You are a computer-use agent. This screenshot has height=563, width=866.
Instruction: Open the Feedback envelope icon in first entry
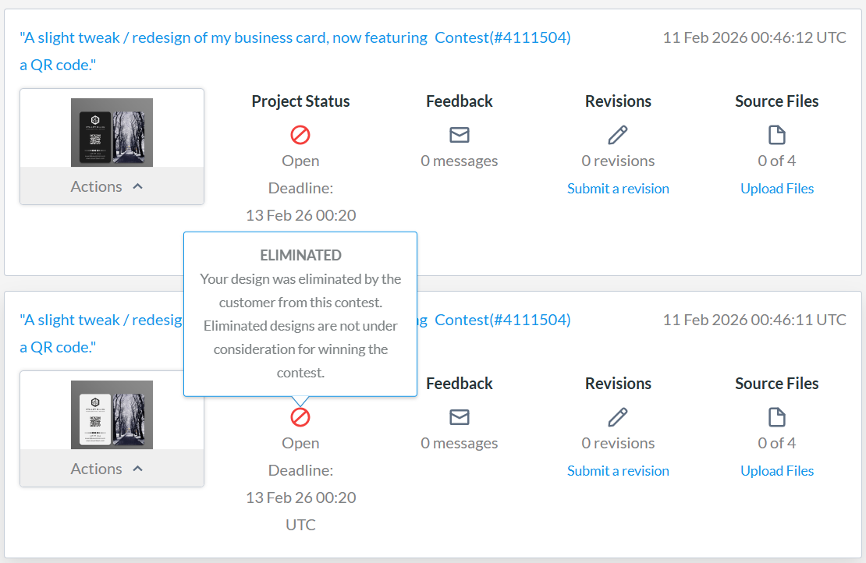click(460, 135)
